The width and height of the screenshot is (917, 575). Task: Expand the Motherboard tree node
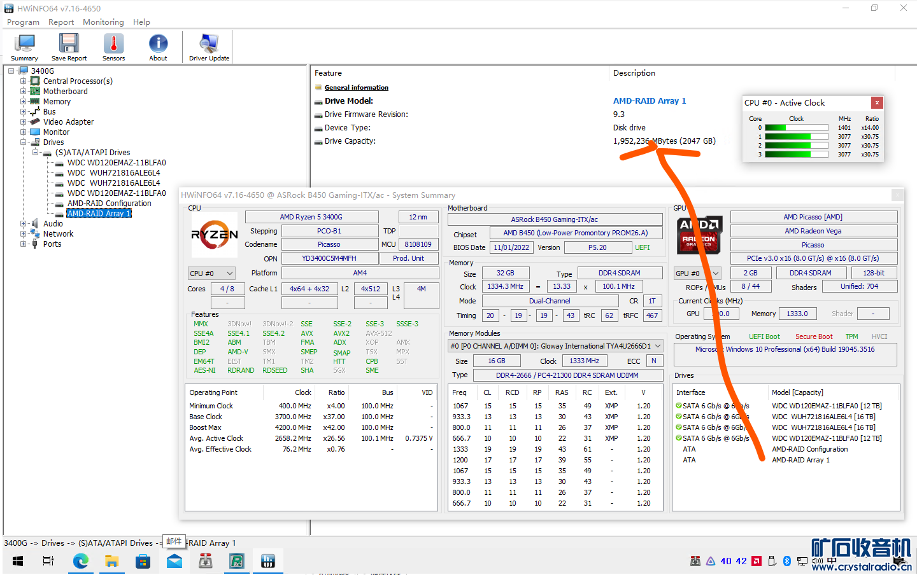[x=24, y=92]
